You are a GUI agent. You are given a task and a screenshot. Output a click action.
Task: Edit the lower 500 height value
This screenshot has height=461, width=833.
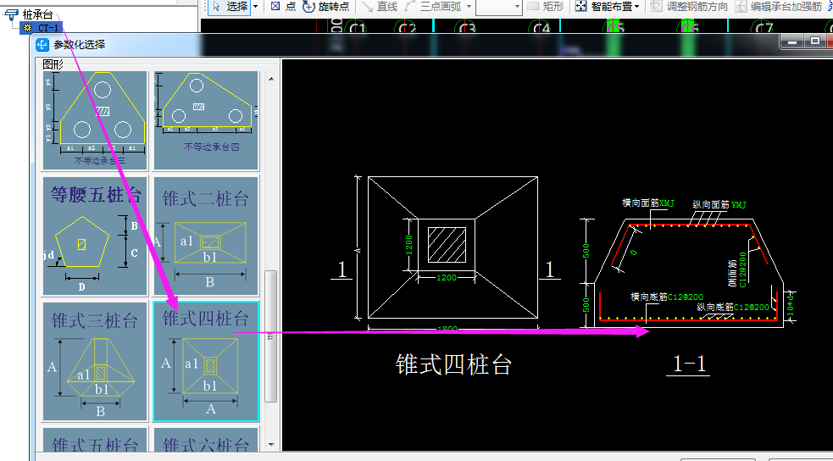tap(586, 305)
